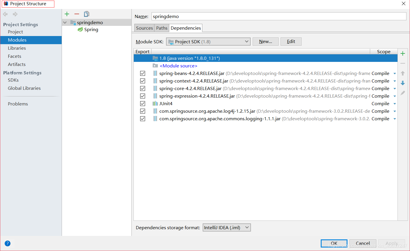Select the JUnit4 dependency row
The width and height of the screenshot is (410, 251).
pyautogui.click(x=265, y=103)
